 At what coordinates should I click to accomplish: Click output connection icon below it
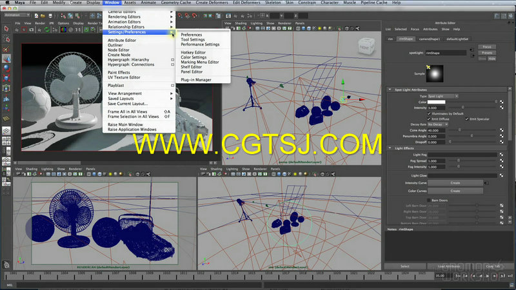(x=472, y=55)
